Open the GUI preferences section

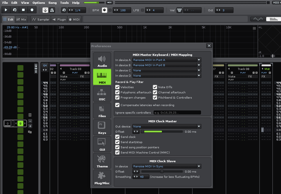tap(102, 144)
